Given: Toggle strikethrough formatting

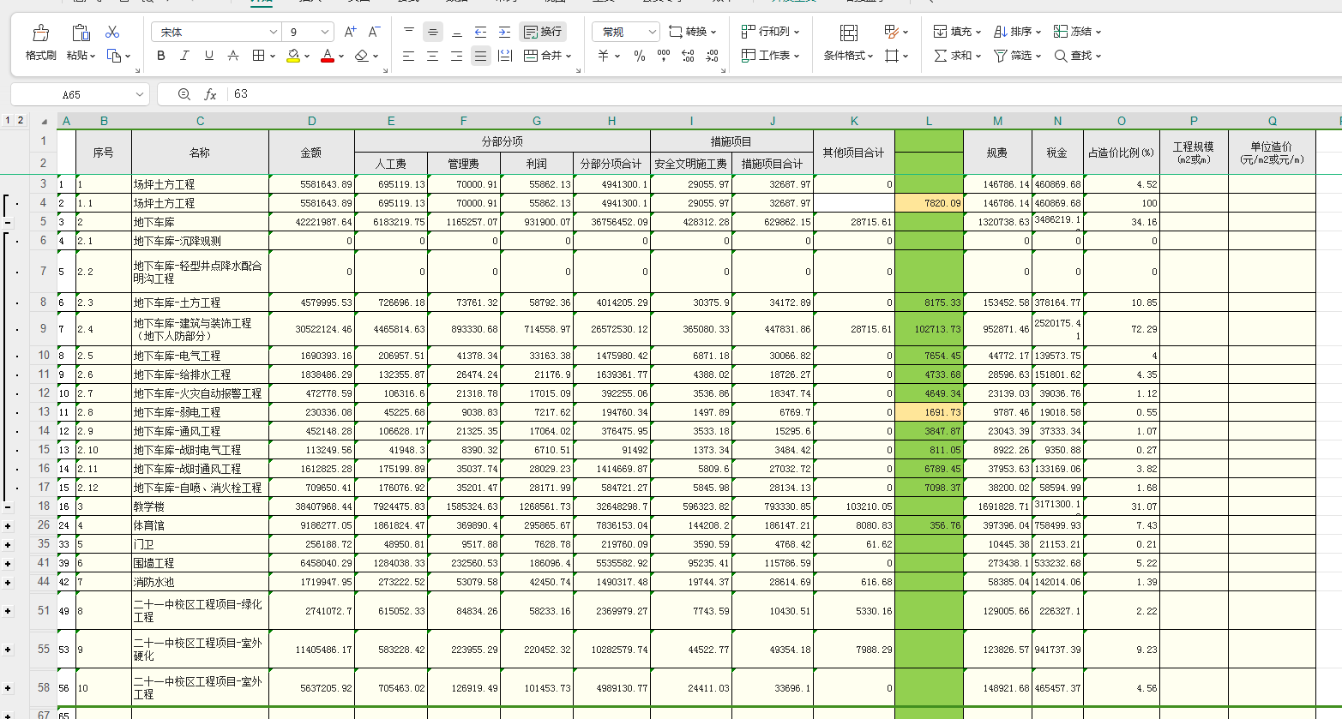Looking at the screenshot, I should (232, 56).
